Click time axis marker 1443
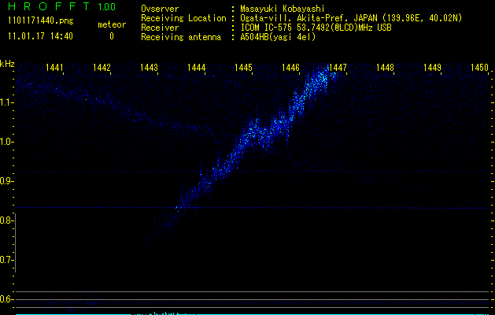 click(149, 67)
